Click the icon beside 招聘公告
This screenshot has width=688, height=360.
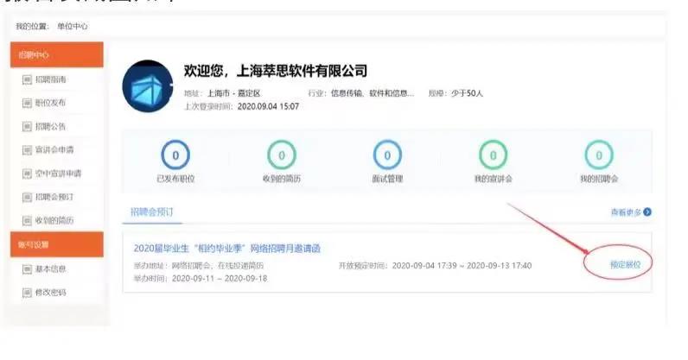coord(28,126)
